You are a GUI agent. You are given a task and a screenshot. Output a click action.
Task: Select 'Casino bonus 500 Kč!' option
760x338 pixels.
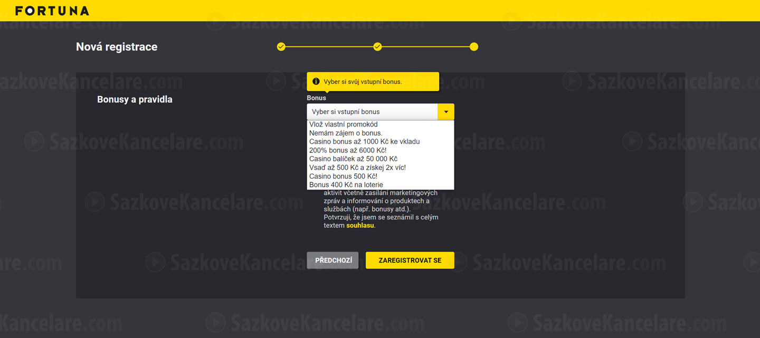[x=381, y=176]
